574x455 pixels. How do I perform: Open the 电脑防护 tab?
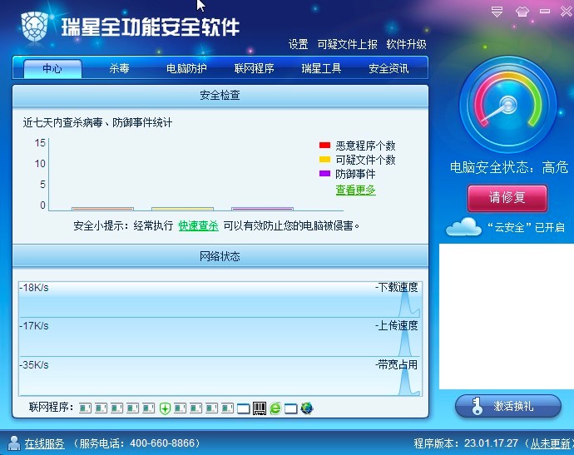point(186,68)
